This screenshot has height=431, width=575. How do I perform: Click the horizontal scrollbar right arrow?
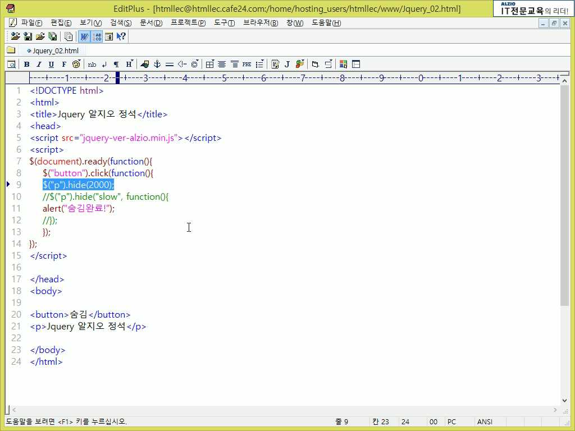[555, 410]
